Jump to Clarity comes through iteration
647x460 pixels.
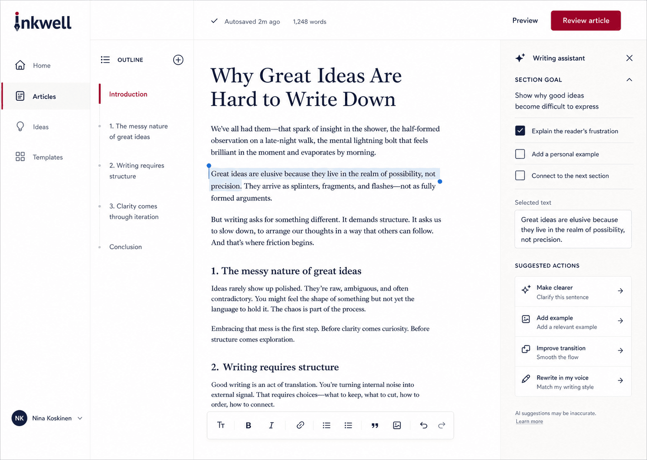(x=134, y=211)
